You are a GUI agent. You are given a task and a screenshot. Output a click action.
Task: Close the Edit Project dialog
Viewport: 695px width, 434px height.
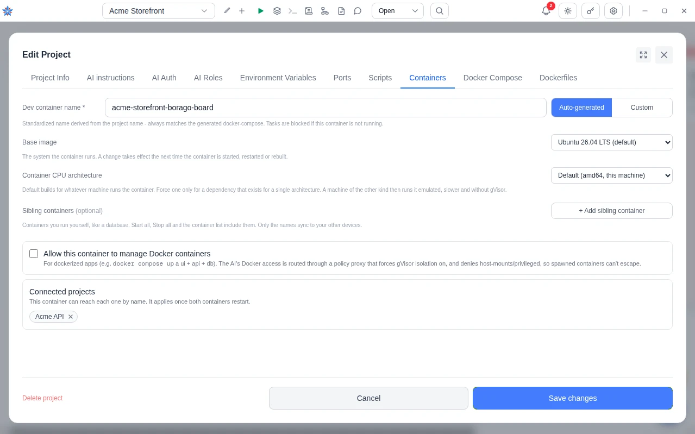click(x=664, y=55)
